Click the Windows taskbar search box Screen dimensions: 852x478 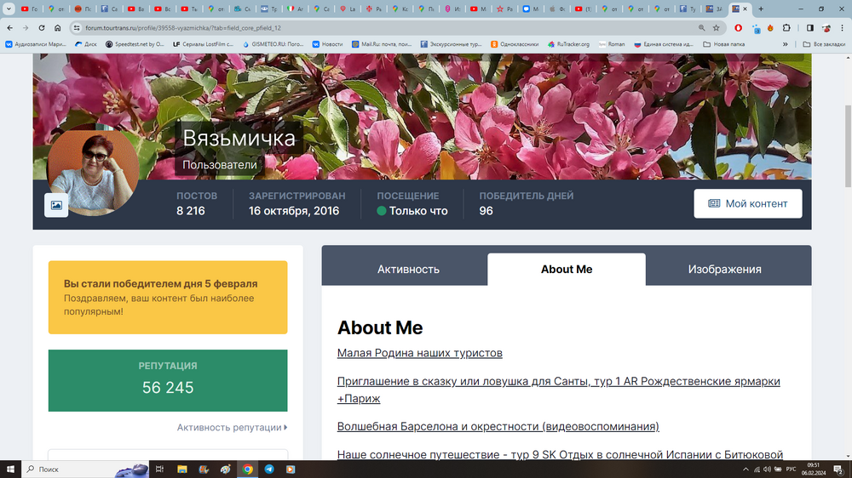(x=77, y=469)
